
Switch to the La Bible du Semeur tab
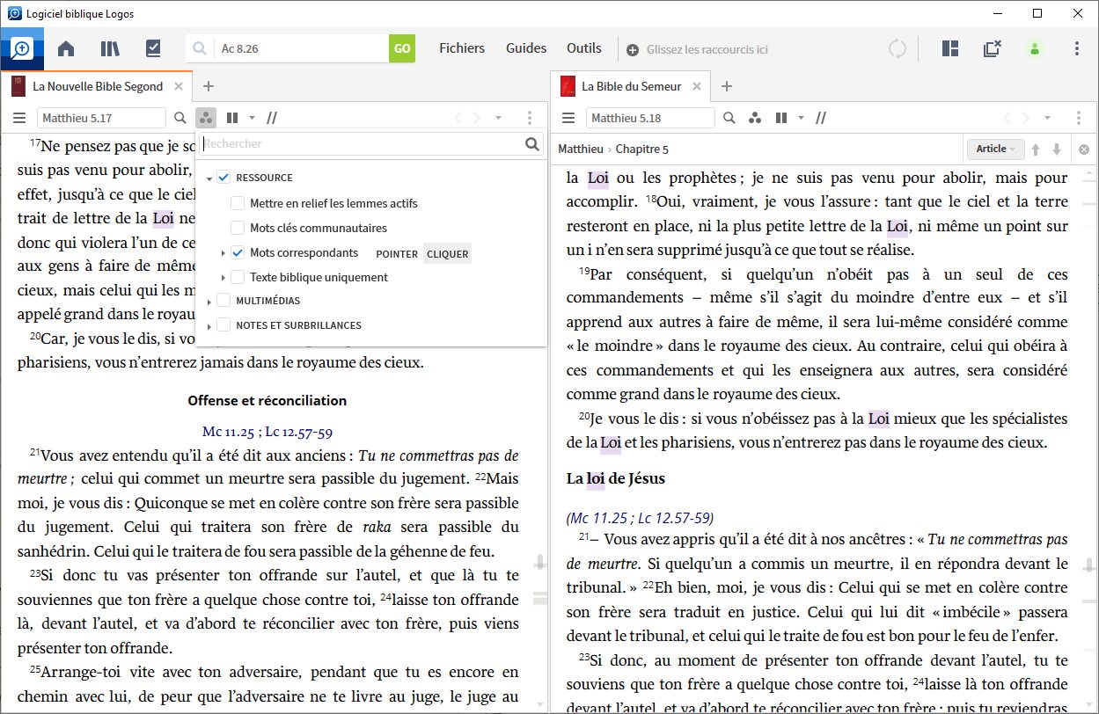631,86
